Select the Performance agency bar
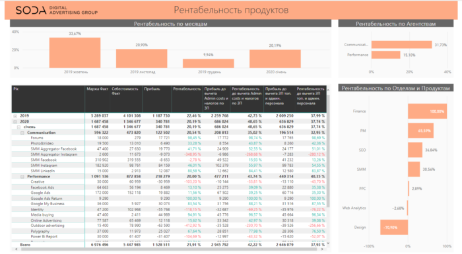462x254 pixels. click(x=385, y=55)
